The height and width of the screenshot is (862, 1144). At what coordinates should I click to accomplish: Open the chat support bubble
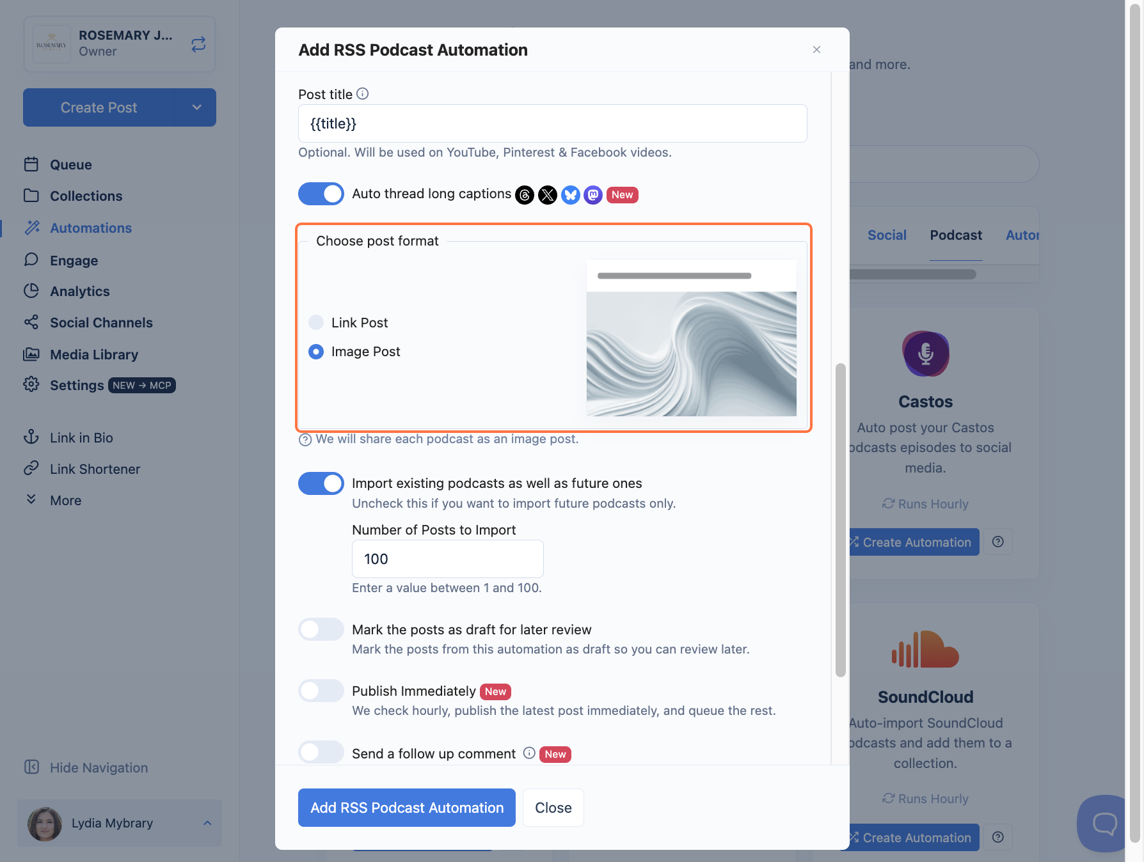point(1104,824)
